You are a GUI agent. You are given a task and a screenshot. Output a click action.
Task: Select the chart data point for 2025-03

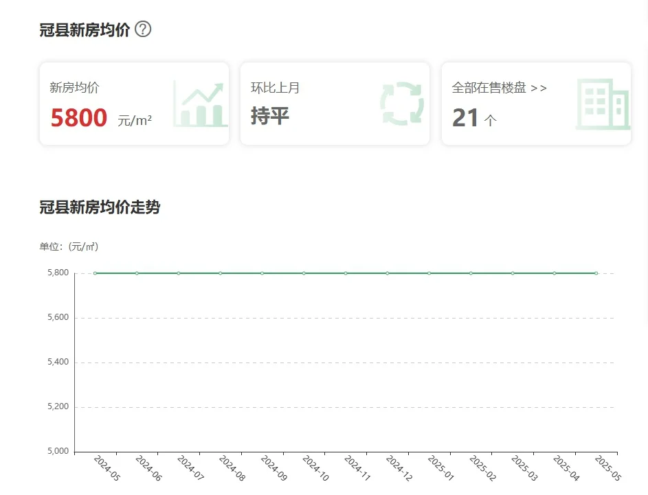tap(513, 273)
